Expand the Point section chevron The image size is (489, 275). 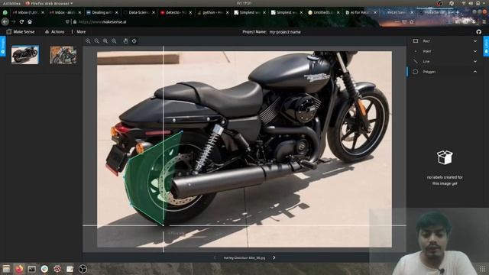point(475,51)
